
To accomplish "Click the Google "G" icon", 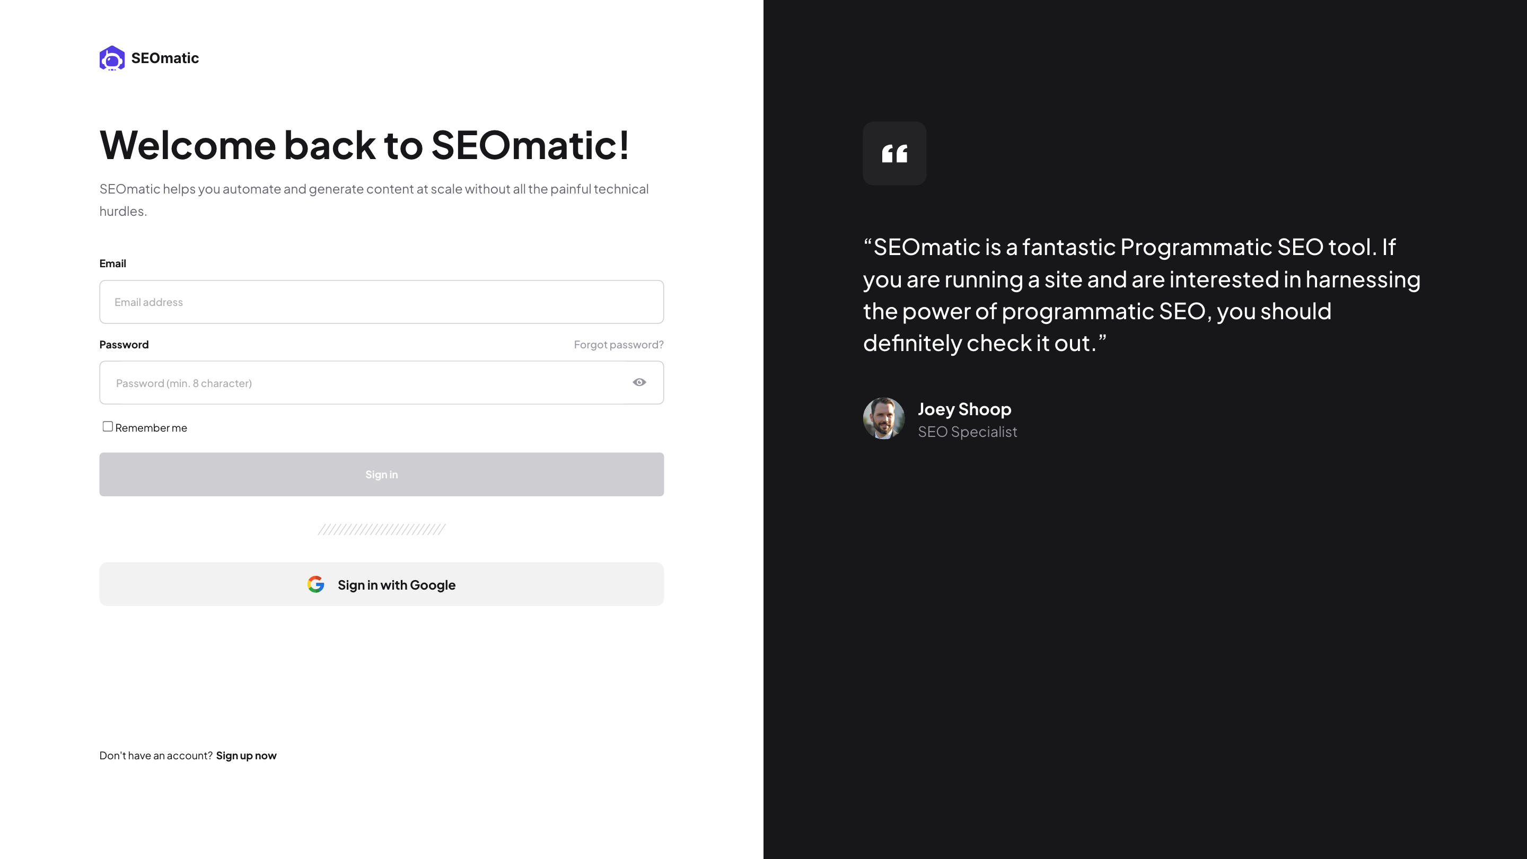I will (x=316, y=584).
